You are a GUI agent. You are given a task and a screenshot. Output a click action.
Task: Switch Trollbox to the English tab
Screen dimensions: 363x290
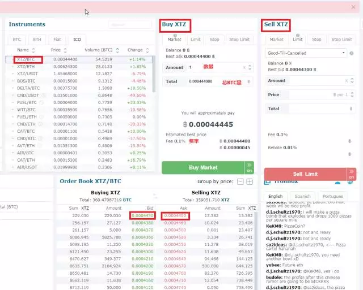coord(276,196)
